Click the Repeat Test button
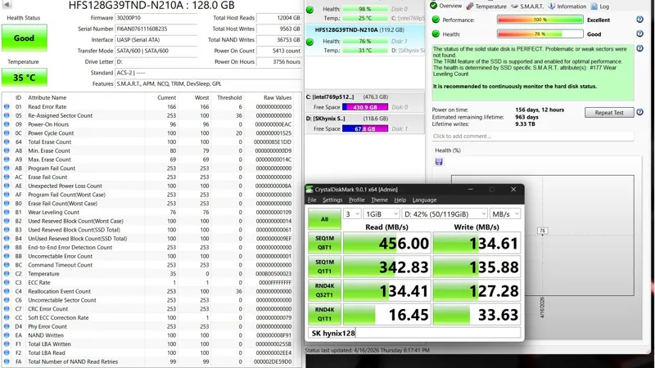Screen dimensions: 655x368 coord(609,112)
